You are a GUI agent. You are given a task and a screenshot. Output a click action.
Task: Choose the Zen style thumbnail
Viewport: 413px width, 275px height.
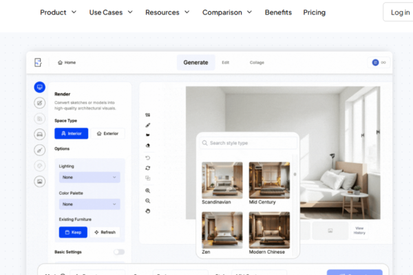click(222, 230)
